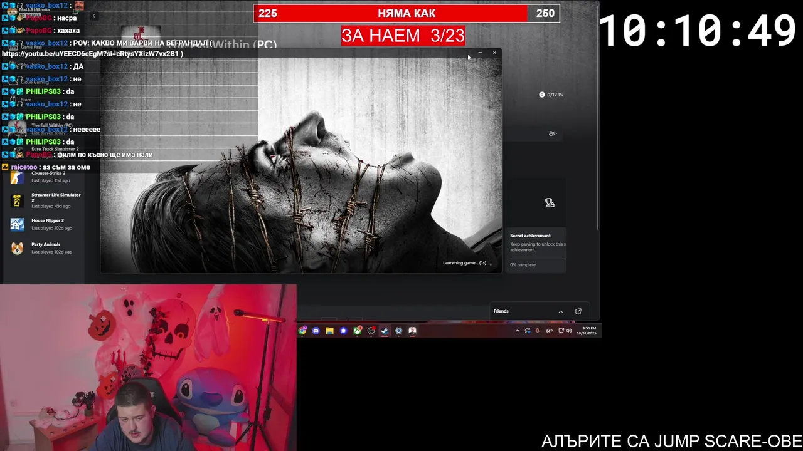
Task: Click the Party Animals corgi thumbnail
Action: click(17, 248)
